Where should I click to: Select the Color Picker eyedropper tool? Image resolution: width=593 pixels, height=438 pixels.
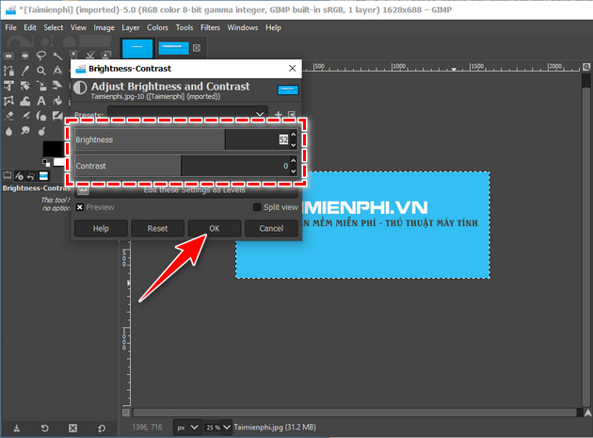point(25,71)
